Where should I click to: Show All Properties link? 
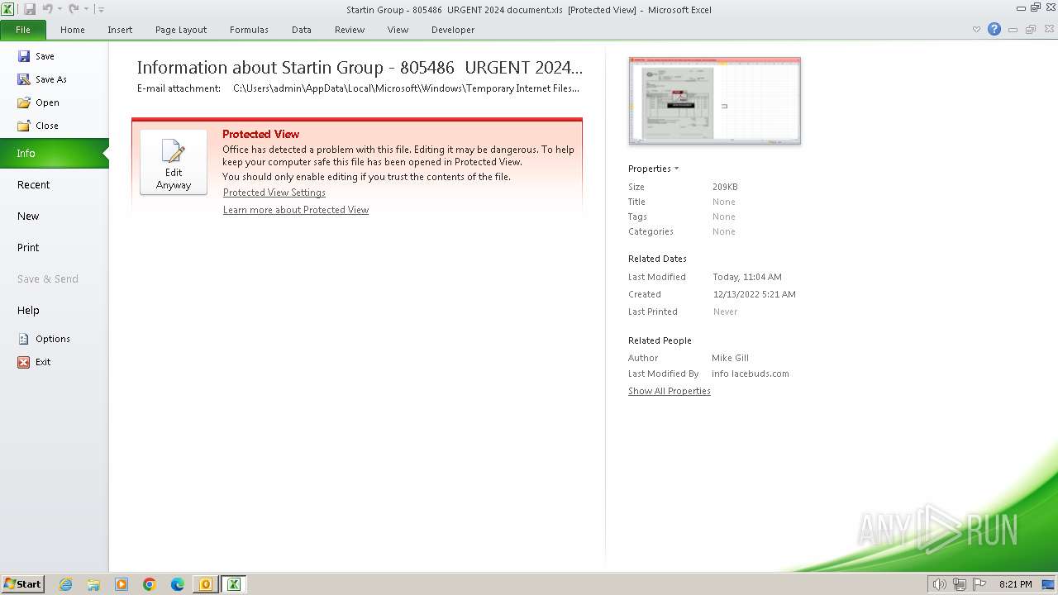[670, 391]
